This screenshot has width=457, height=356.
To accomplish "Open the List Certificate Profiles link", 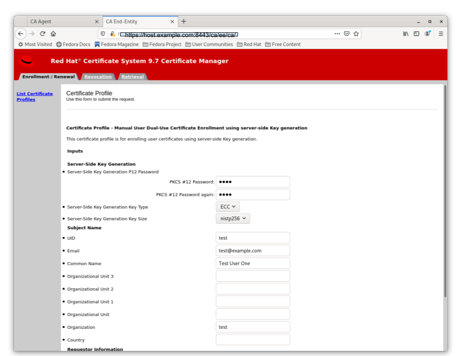I will point(34,96).
